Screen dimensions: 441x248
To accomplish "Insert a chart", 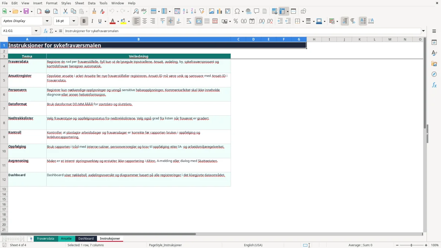I will (219, 11).
